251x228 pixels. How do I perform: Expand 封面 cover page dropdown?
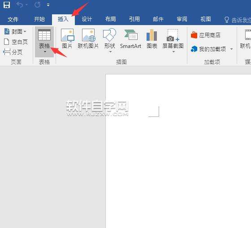click(x=25, y=31)
